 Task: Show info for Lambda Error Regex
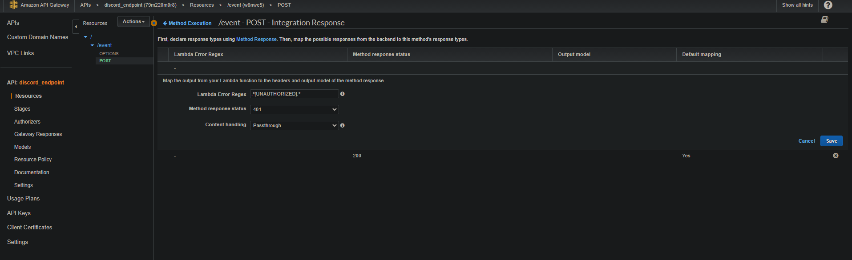342,94
